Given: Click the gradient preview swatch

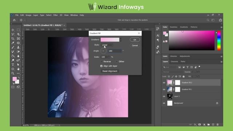Looking at the screenshot, I should [110, 40].
